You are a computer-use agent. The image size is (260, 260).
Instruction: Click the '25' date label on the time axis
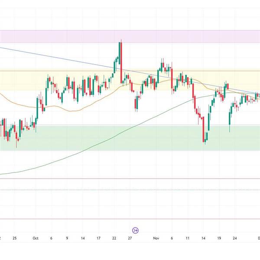coord(15,238)
